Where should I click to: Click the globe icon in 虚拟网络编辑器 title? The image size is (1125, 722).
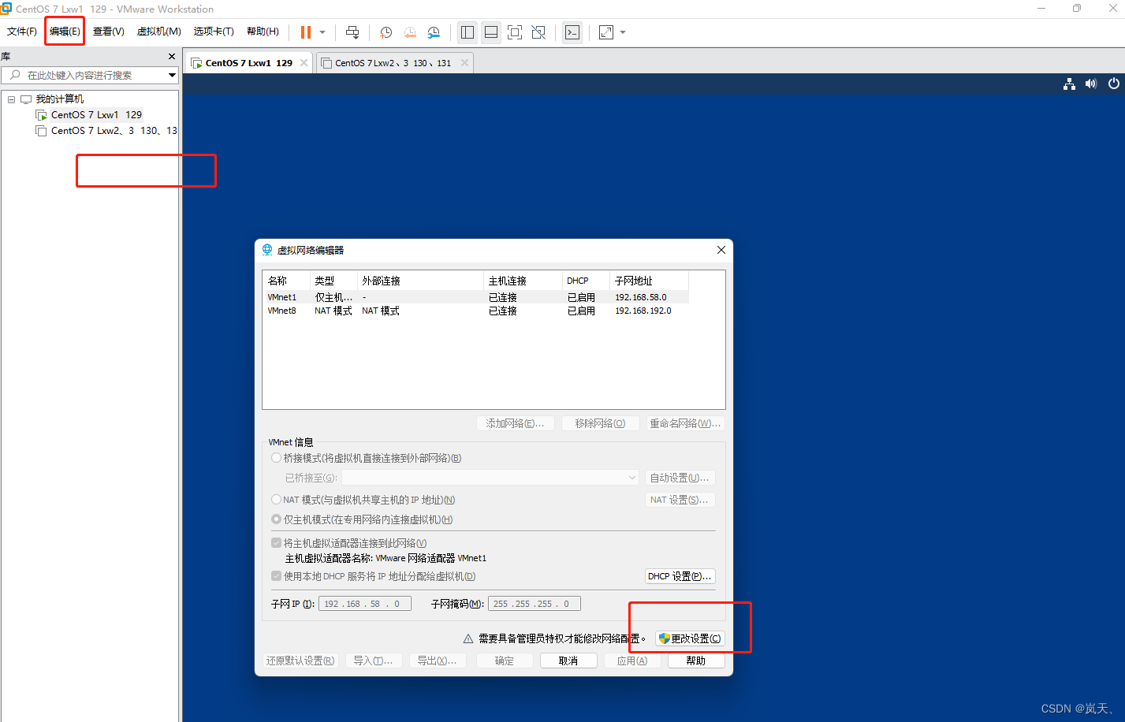click(267, 250)
